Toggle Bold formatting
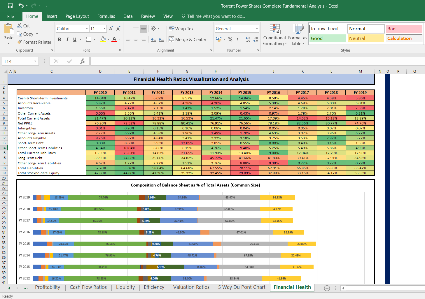Screen dimensions: 425x299 click(60, 39)
